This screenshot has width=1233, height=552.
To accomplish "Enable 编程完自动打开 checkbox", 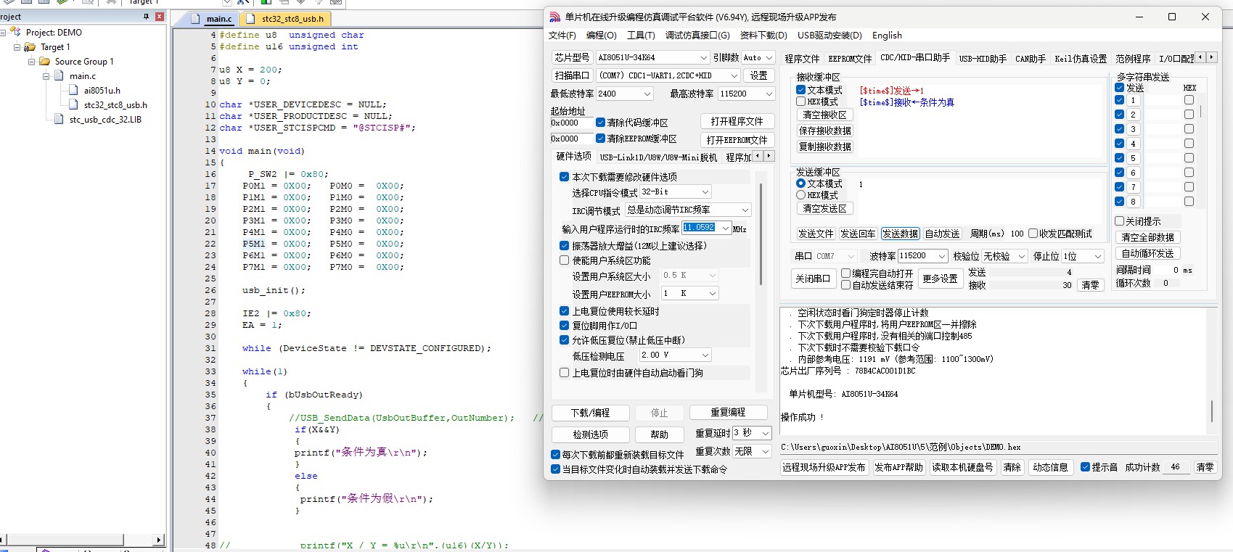I will click(845, 273).
